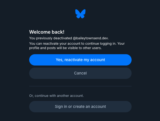Open Sign in or create an account

click(x=80, y=107)
